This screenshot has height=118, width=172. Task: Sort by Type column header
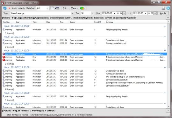(34, 22)
